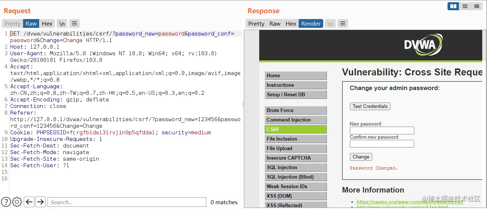Screen dimensions: 487x209
Task: Click 'Sec-Fetch-Dest: document' line
Action: pyautogui.click(x=49, y=146)
